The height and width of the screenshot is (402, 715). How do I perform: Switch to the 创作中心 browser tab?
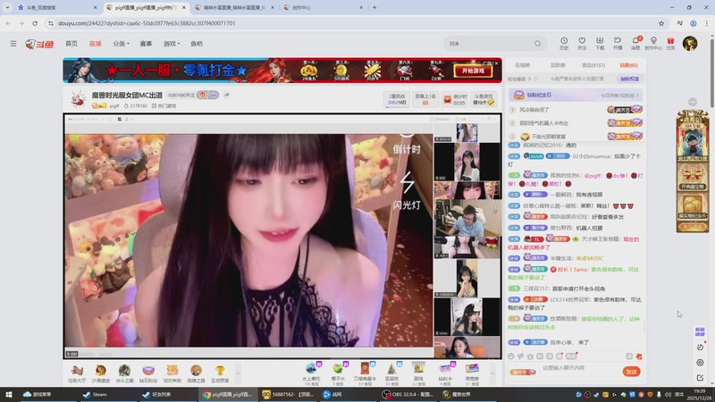324,7
